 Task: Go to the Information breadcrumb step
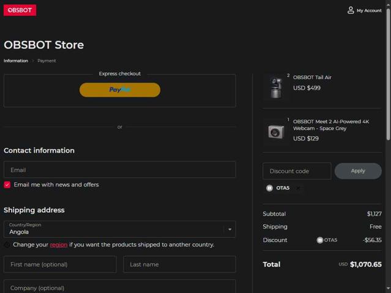(16, 61)
